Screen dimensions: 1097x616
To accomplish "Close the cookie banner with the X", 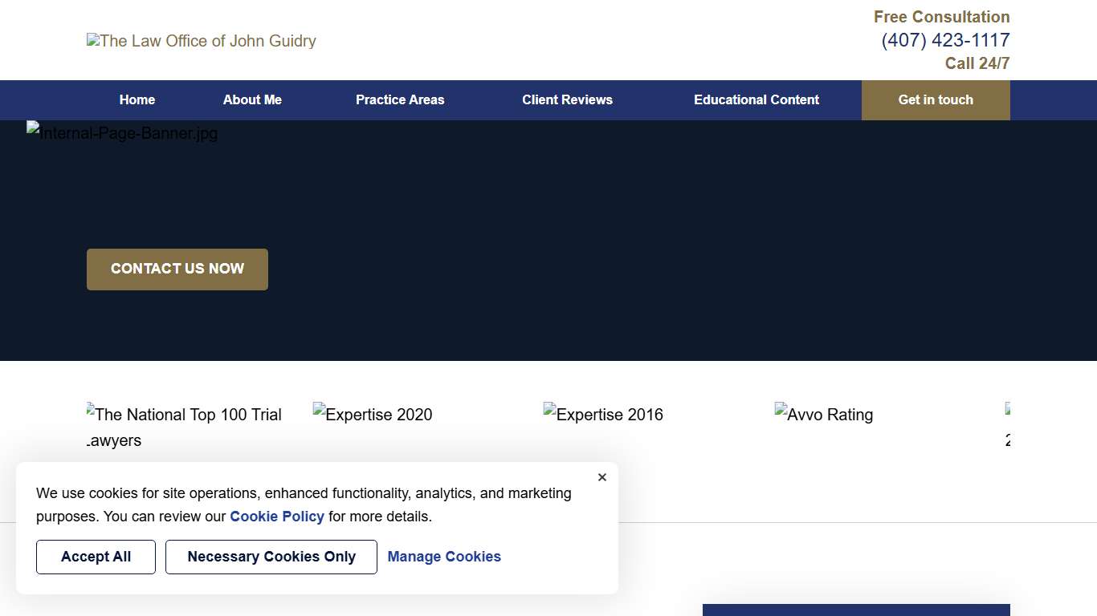I will click(602, 477).
